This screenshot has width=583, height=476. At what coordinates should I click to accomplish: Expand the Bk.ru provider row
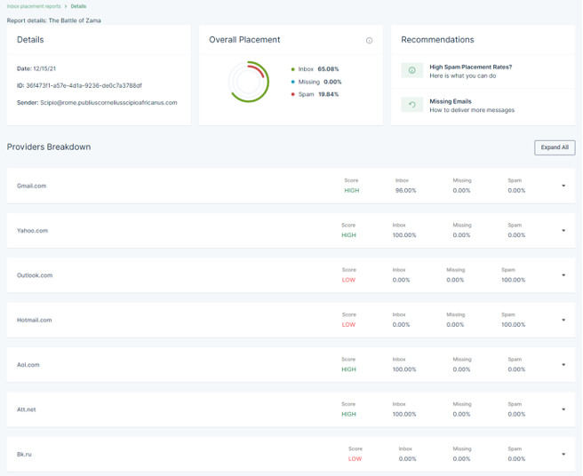(563, 454)
